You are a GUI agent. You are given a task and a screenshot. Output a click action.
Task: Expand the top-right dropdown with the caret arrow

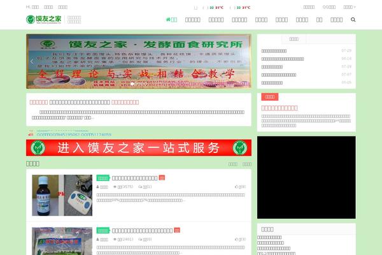click(x=350, y=7)
